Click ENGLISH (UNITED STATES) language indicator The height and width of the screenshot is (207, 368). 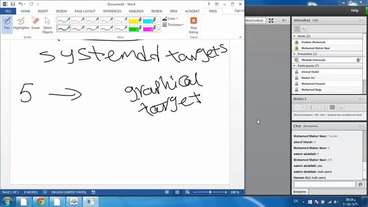tap(69, 192)
